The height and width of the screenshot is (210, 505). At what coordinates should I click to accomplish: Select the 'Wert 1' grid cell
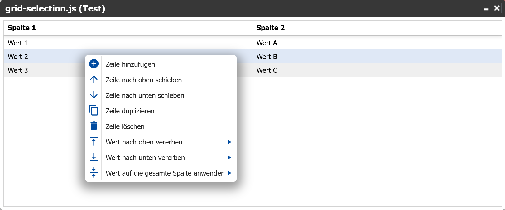click(x=18, y=43)
